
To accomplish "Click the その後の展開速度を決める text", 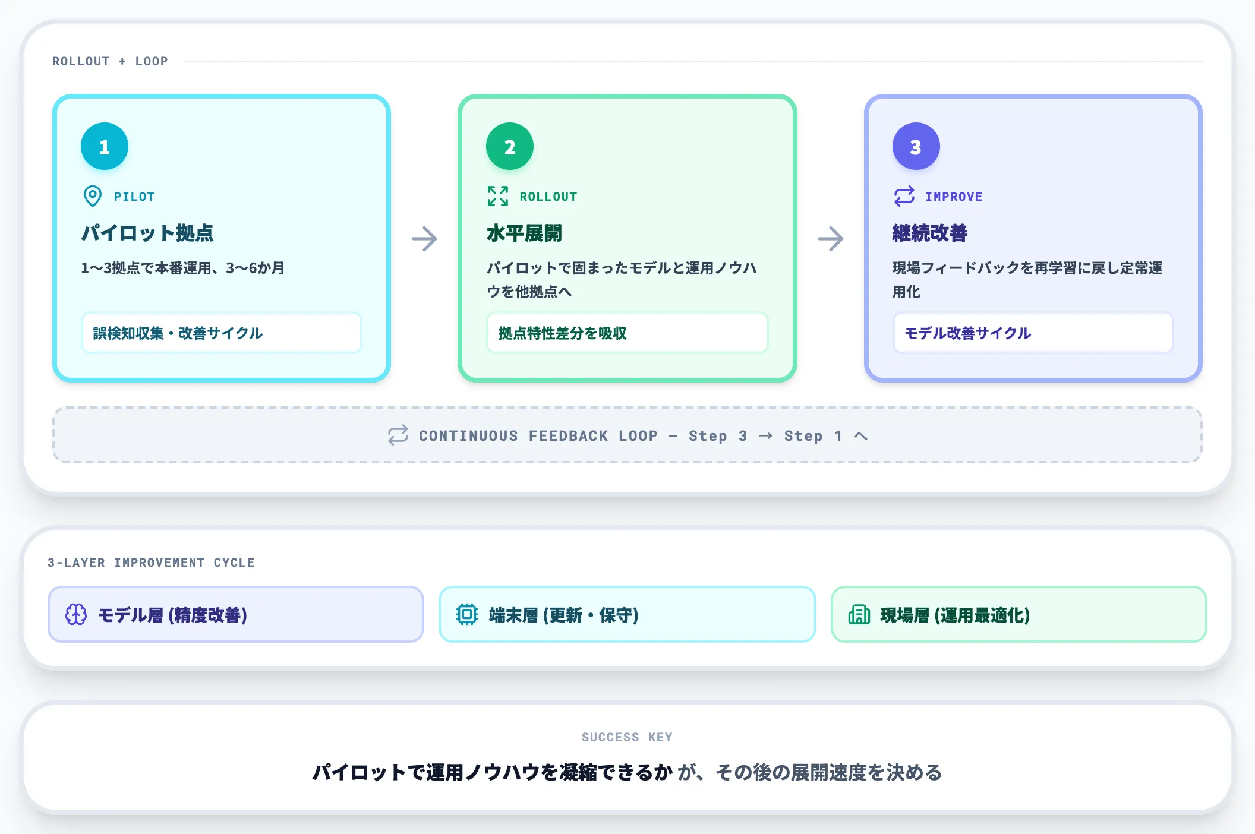I will (x=829, y=772).
